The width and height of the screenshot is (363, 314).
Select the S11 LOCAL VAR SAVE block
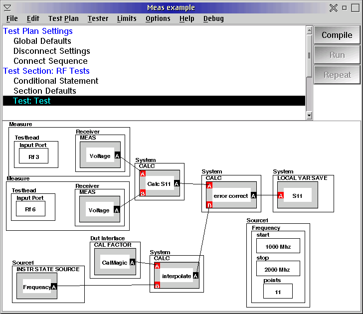point(298,195)
